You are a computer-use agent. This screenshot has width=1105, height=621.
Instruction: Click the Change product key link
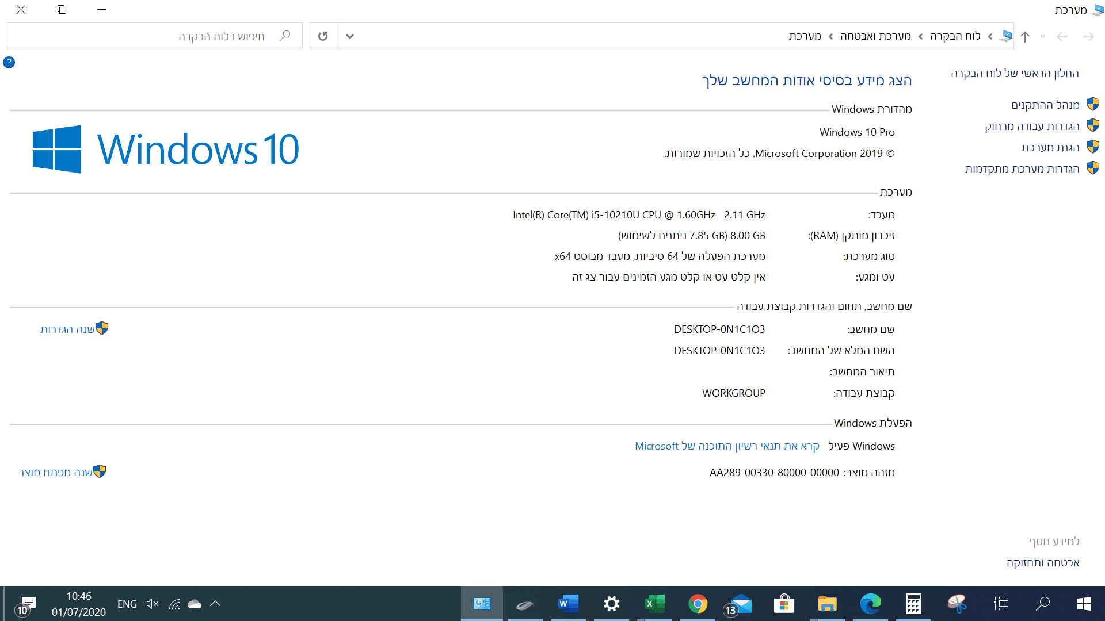tap(55, 472)
